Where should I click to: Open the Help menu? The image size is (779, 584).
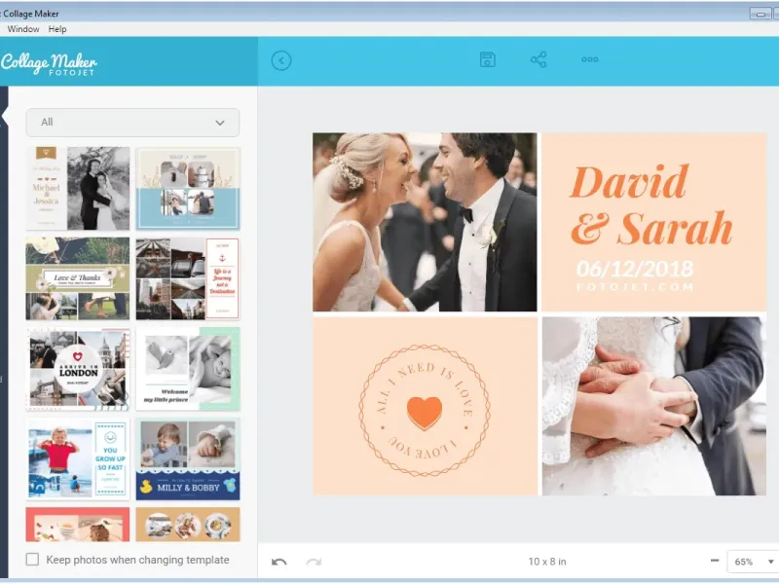(x=57, y=29)
